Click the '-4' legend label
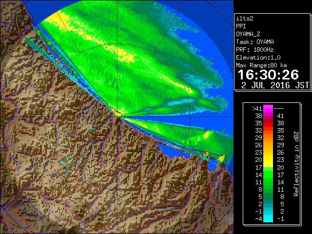This screenshot has width=312, height=234. tap(258, 219)
